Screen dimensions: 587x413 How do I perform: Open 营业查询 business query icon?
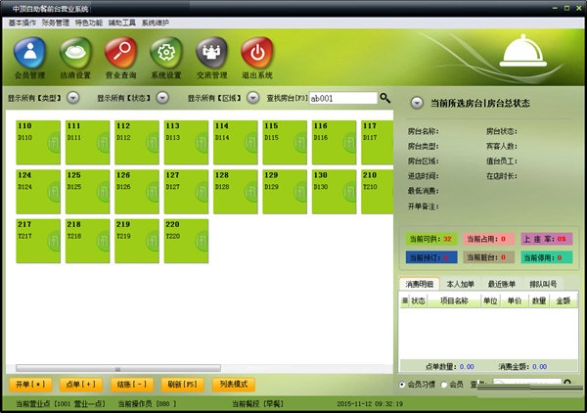pyautogui.click(x=120, y=56)
